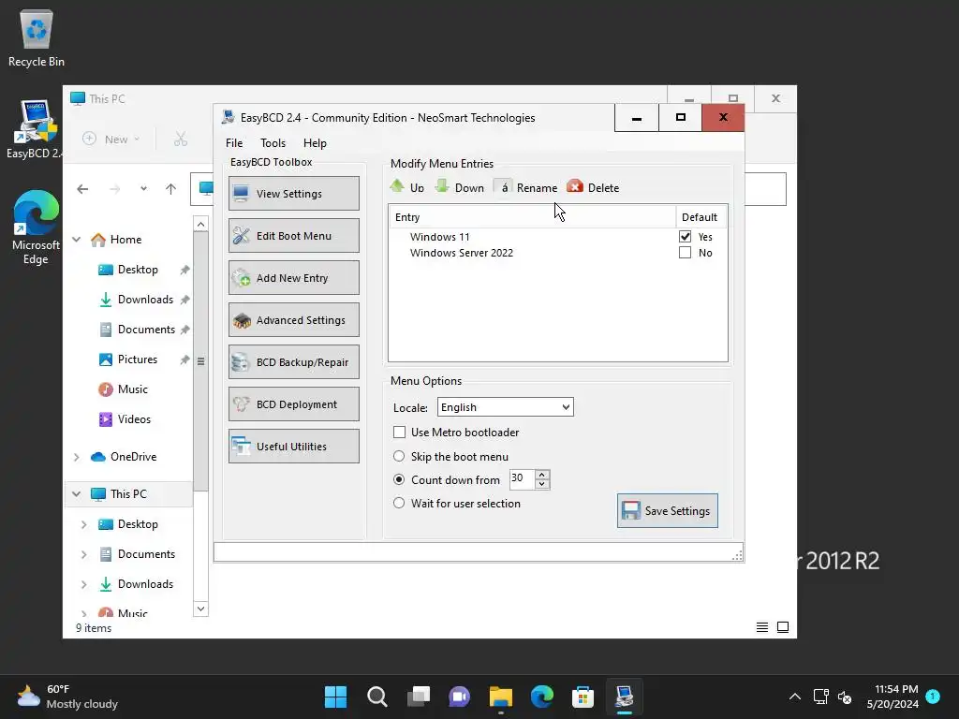Screen dimensions: 959x719
Task: Click Cut scissors icon in Explorer
Action: [x=181, y=139]
